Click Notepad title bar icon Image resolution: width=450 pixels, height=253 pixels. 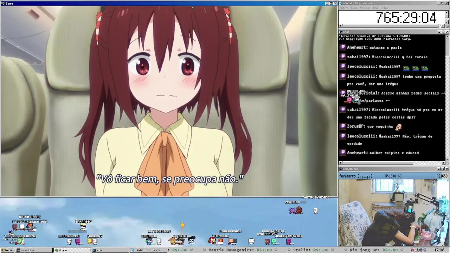click(x=341, y=3)
